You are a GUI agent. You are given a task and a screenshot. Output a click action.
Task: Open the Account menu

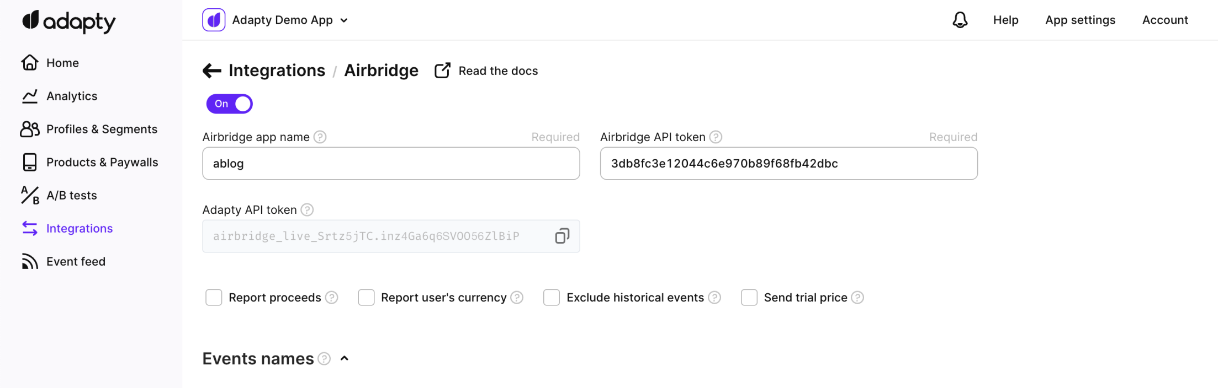(x=1165, y=20)
